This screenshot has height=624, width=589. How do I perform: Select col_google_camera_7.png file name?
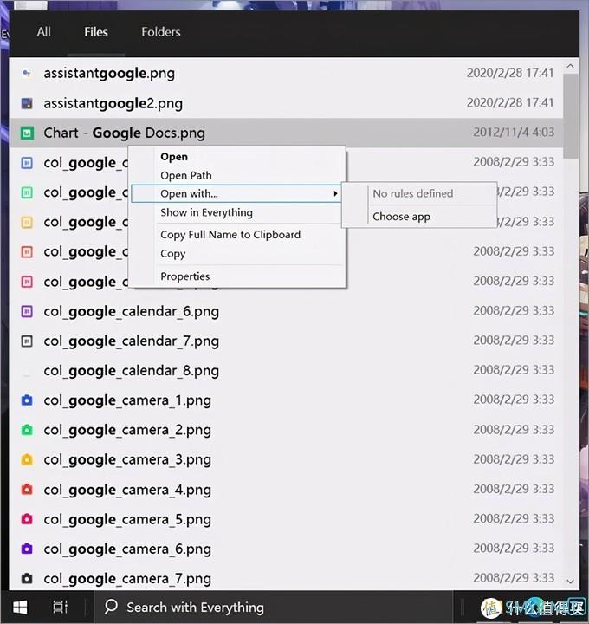127,579
